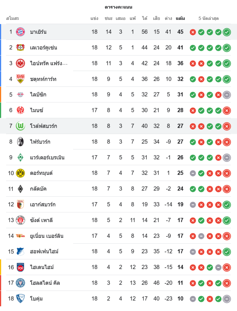
Task: Click the VfB Stuttgart club badge
Action: click(20, 79)
